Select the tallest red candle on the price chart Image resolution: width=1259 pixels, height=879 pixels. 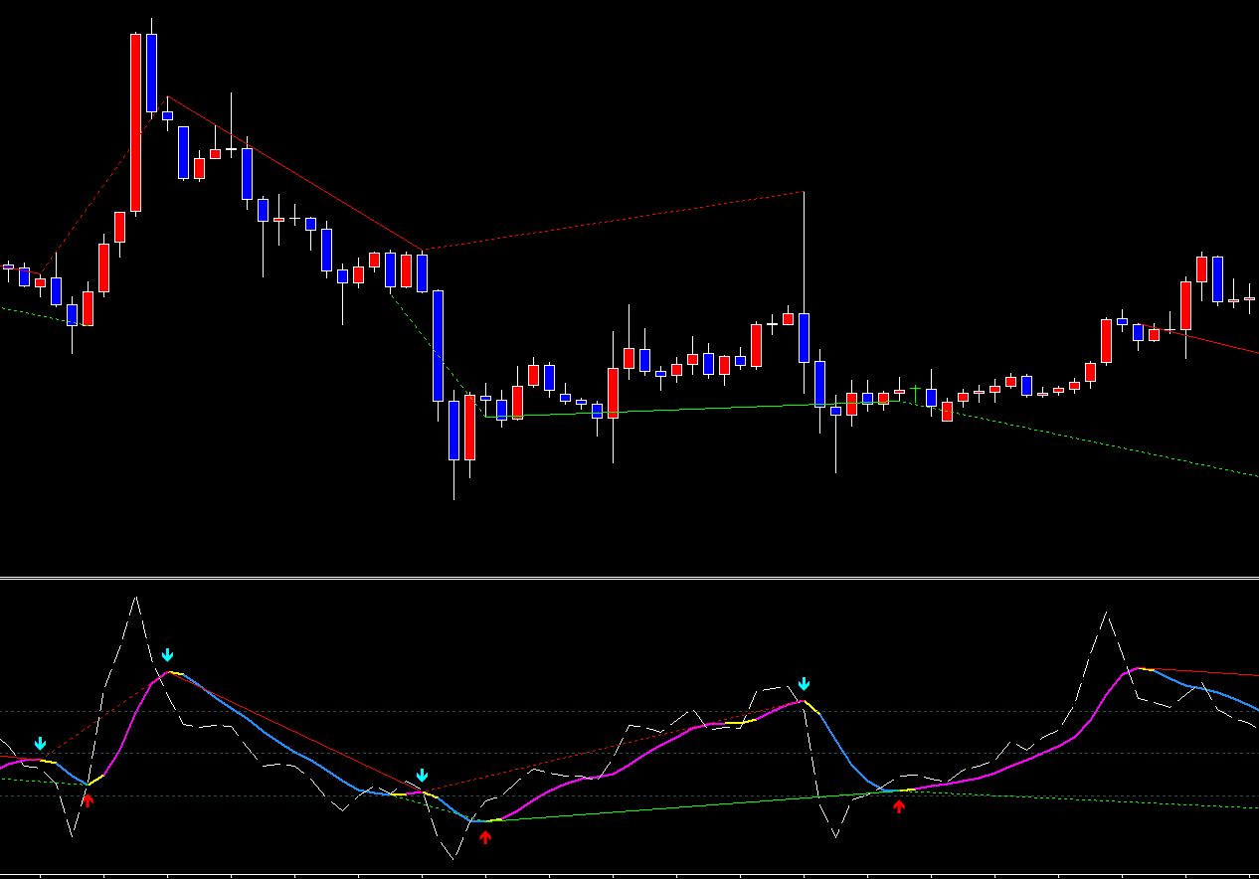pyautogui.click(x=135, y=122)
